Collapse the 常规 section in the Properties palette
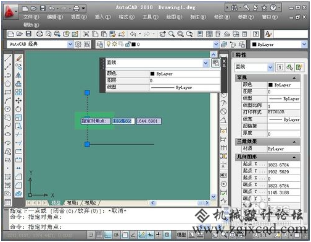Viewport: 311px width, 242px height. tap(294, 78)
